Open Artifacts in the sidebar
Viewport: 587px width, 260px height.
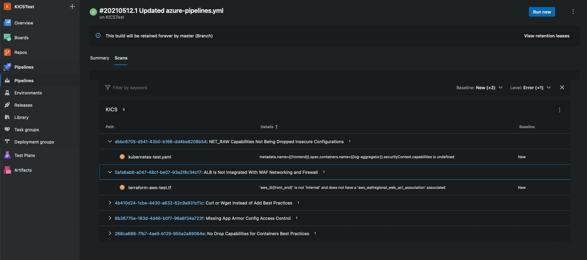(23, 170)
